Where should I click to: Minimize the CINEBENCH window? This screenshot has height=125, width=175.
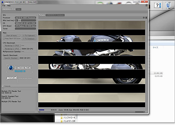pyautogui.click(x=135, y=2)
